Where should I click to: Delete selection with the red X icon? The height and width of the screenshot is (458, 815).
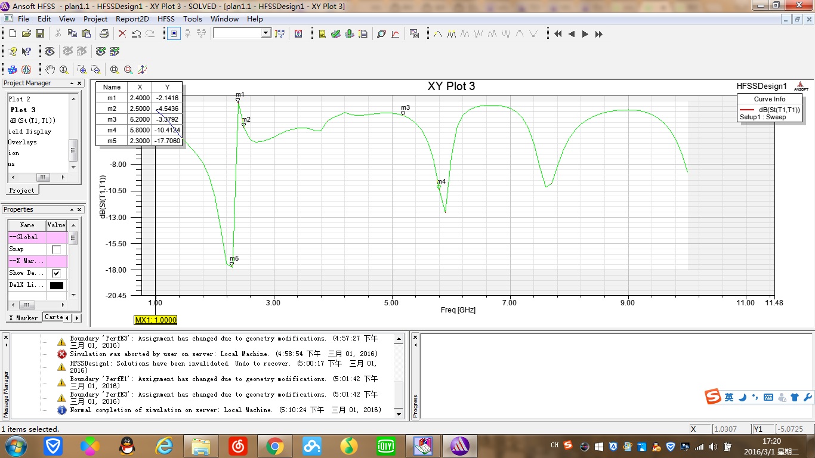pyautogui.click(x=122, y=33)
